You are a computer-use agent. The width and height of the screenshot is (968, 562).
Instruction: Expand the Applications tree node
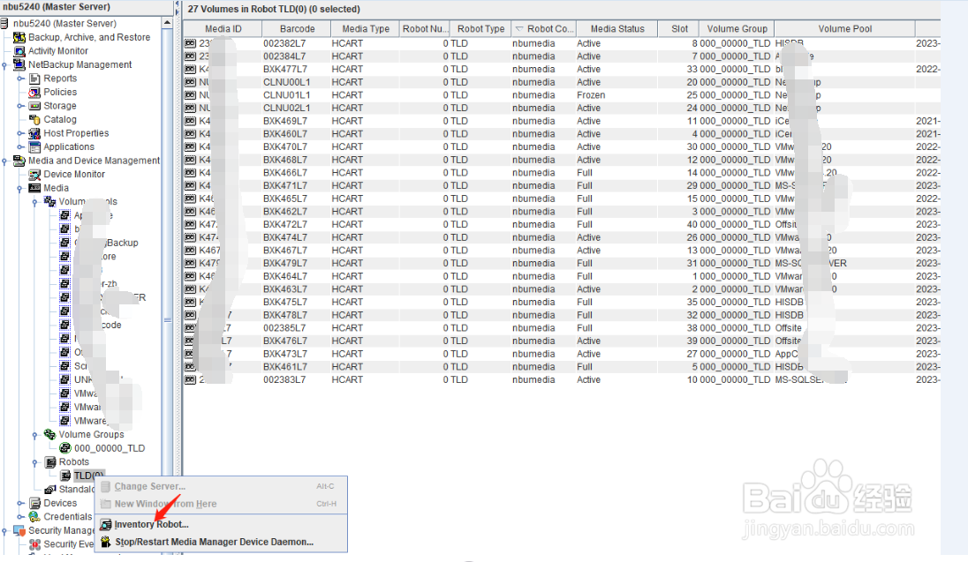pyautogui.click(x=20, y=146)
